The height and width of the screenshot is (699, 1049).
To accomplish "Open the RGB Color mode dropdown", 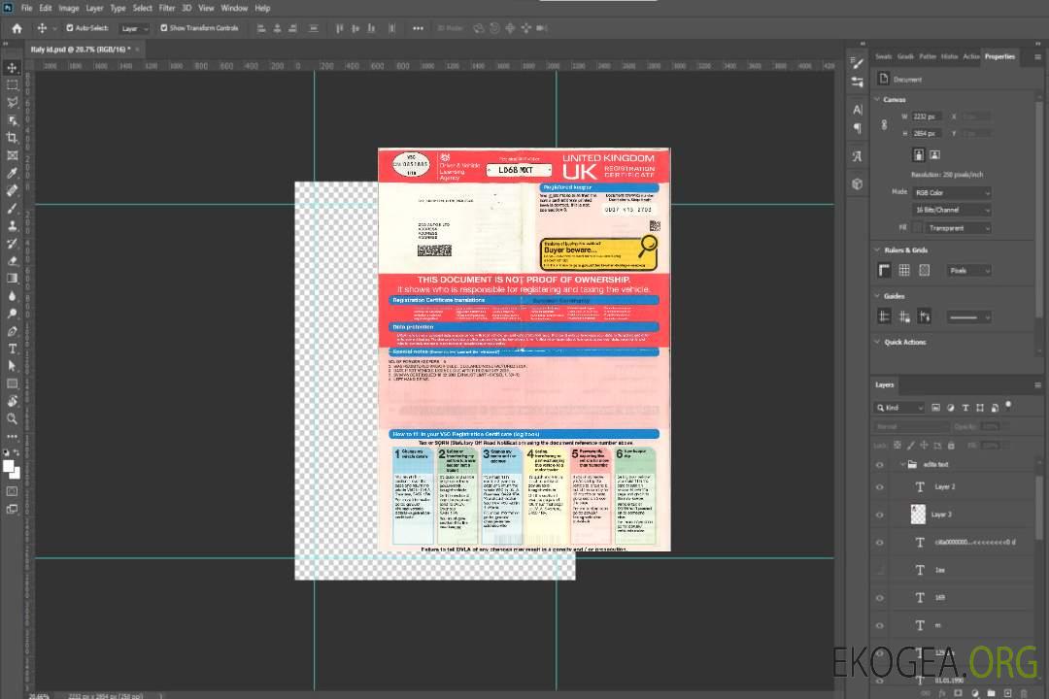I will click(951, 193).
